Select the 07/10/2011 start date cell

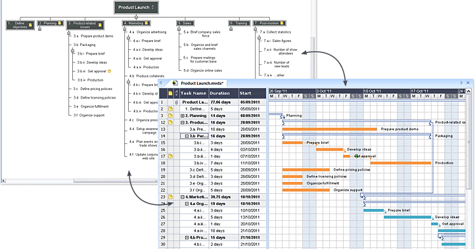coord(252,156)
